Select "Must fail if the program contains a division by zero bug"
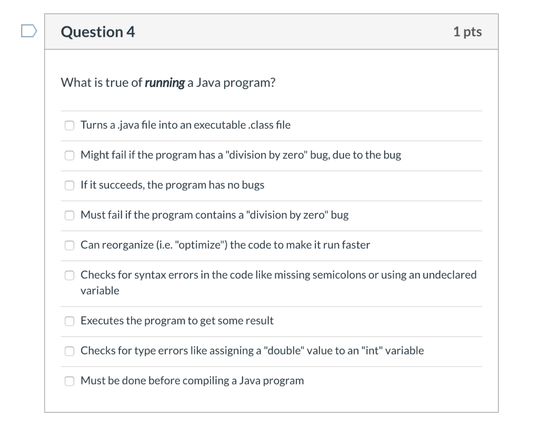The width and height of the screenshot is (539, 434). 69,215
